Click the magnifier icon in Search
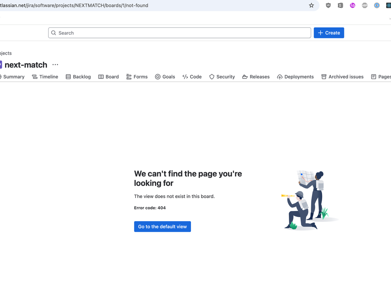This screenshot has height=293, width=391. tap(53, 33)
